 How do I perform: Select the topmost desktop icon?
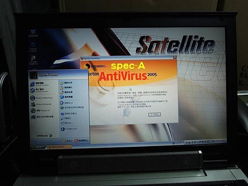tap(33, 33)
